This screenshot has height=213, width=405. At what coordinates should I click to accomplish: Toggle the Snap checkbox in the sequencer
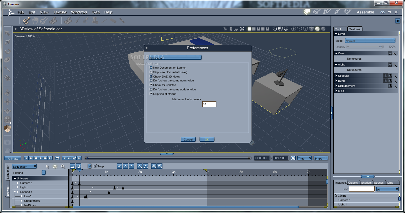(x=95, y=166)
